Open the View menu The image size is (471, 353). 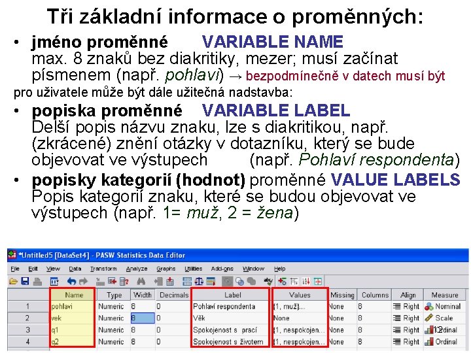click(x=53, y=269)
